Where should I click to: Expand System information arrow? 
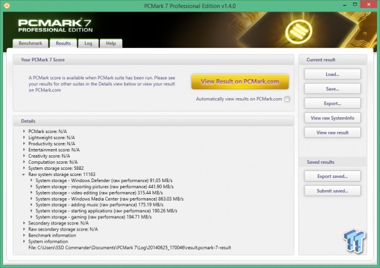(x=24, y=241)
